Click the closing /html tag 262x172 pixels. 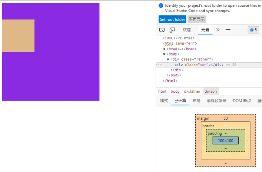[x=170, y=81]
